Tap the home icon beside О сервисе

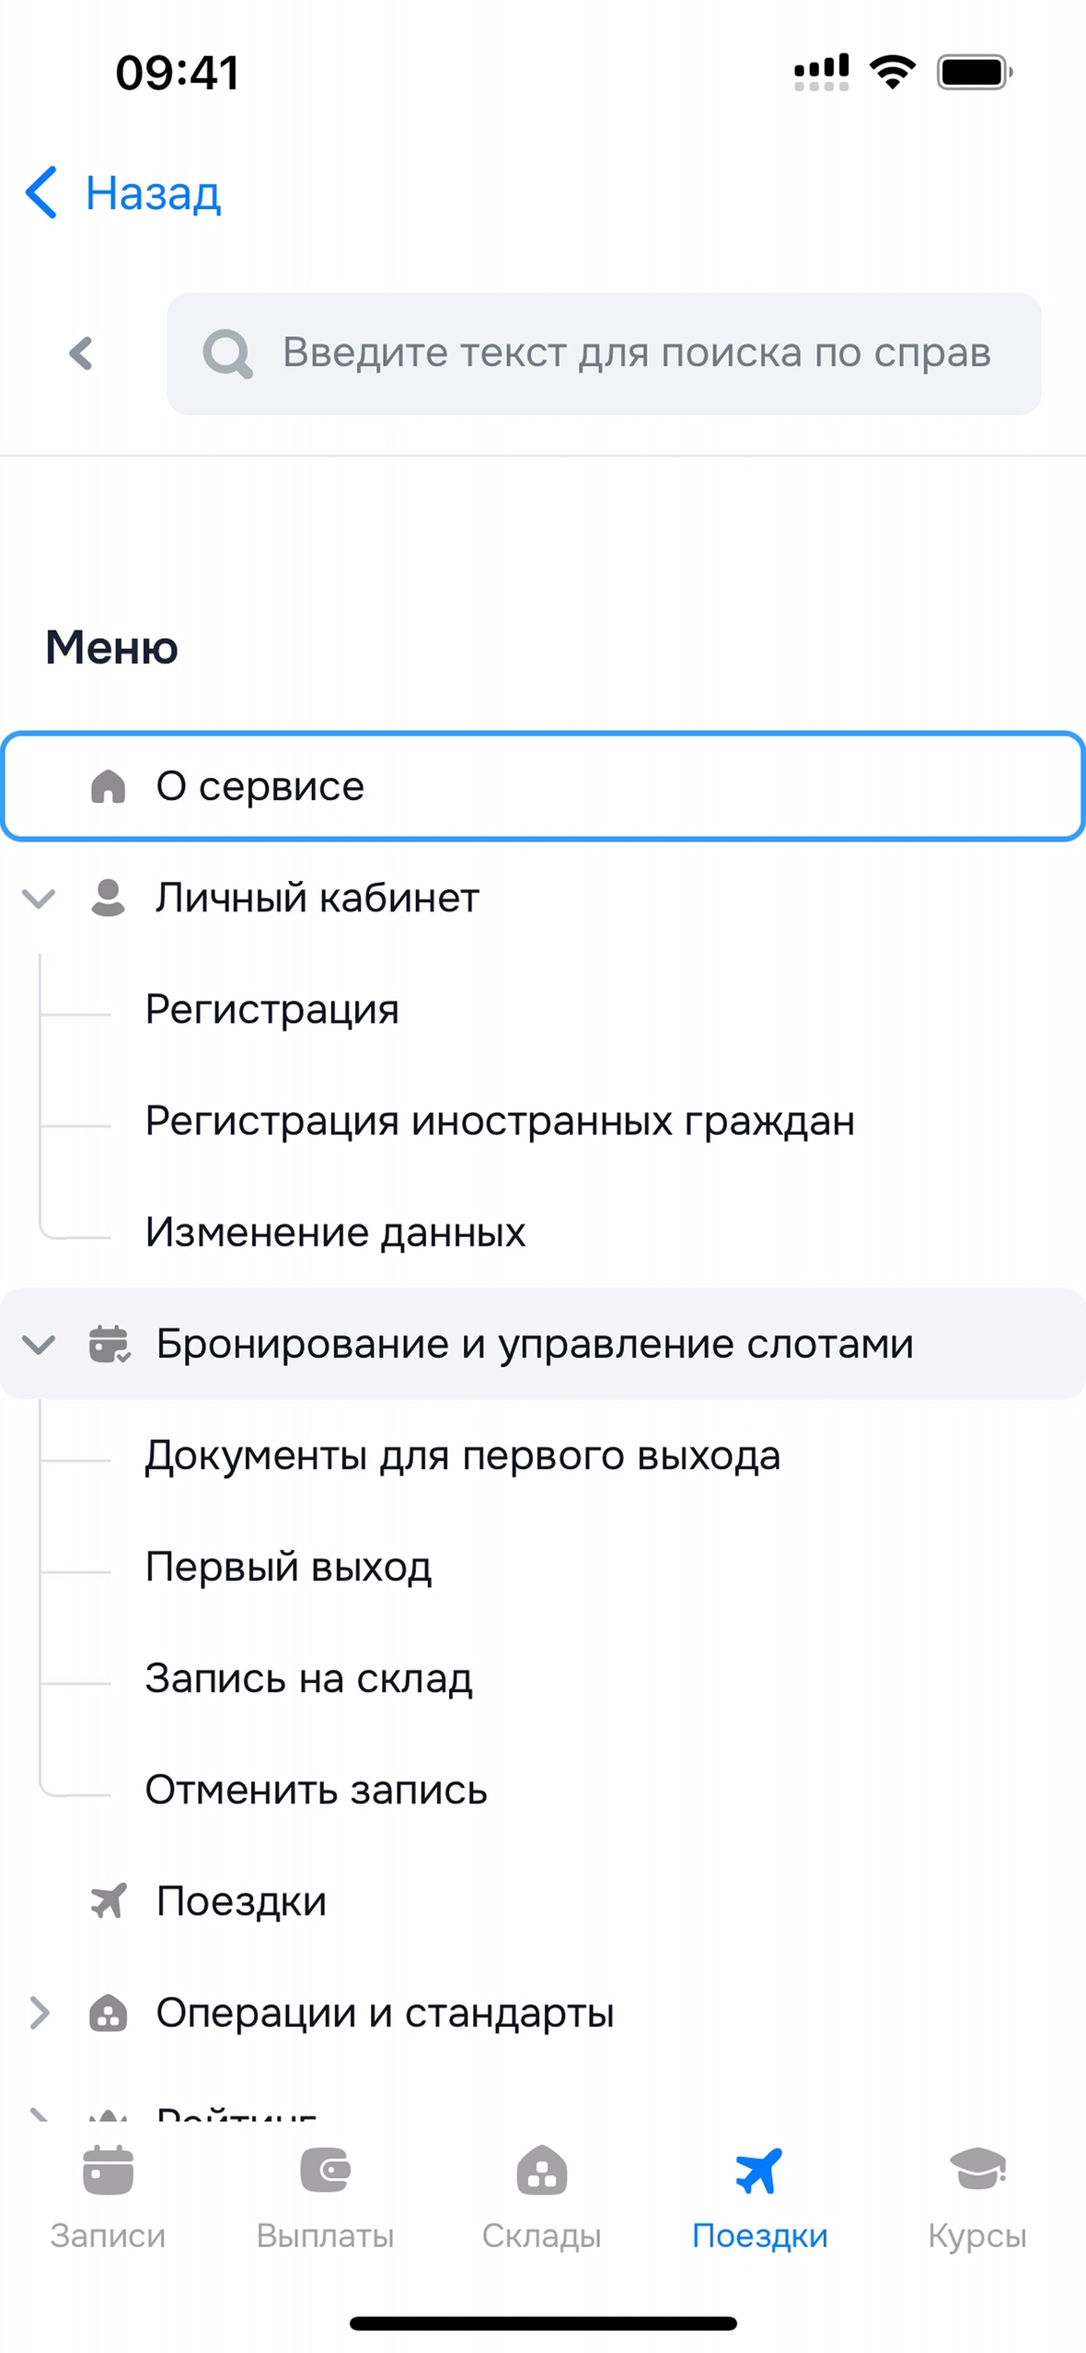pos(108,786)
